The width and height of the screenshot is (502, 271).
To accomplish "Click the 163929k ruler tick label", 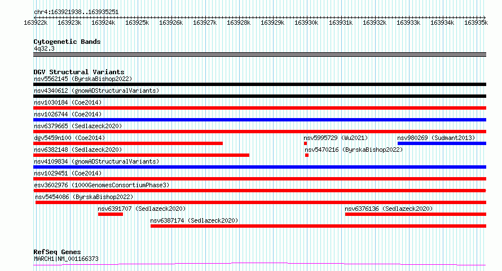I will pyautogui.click(x=272, y=23).
